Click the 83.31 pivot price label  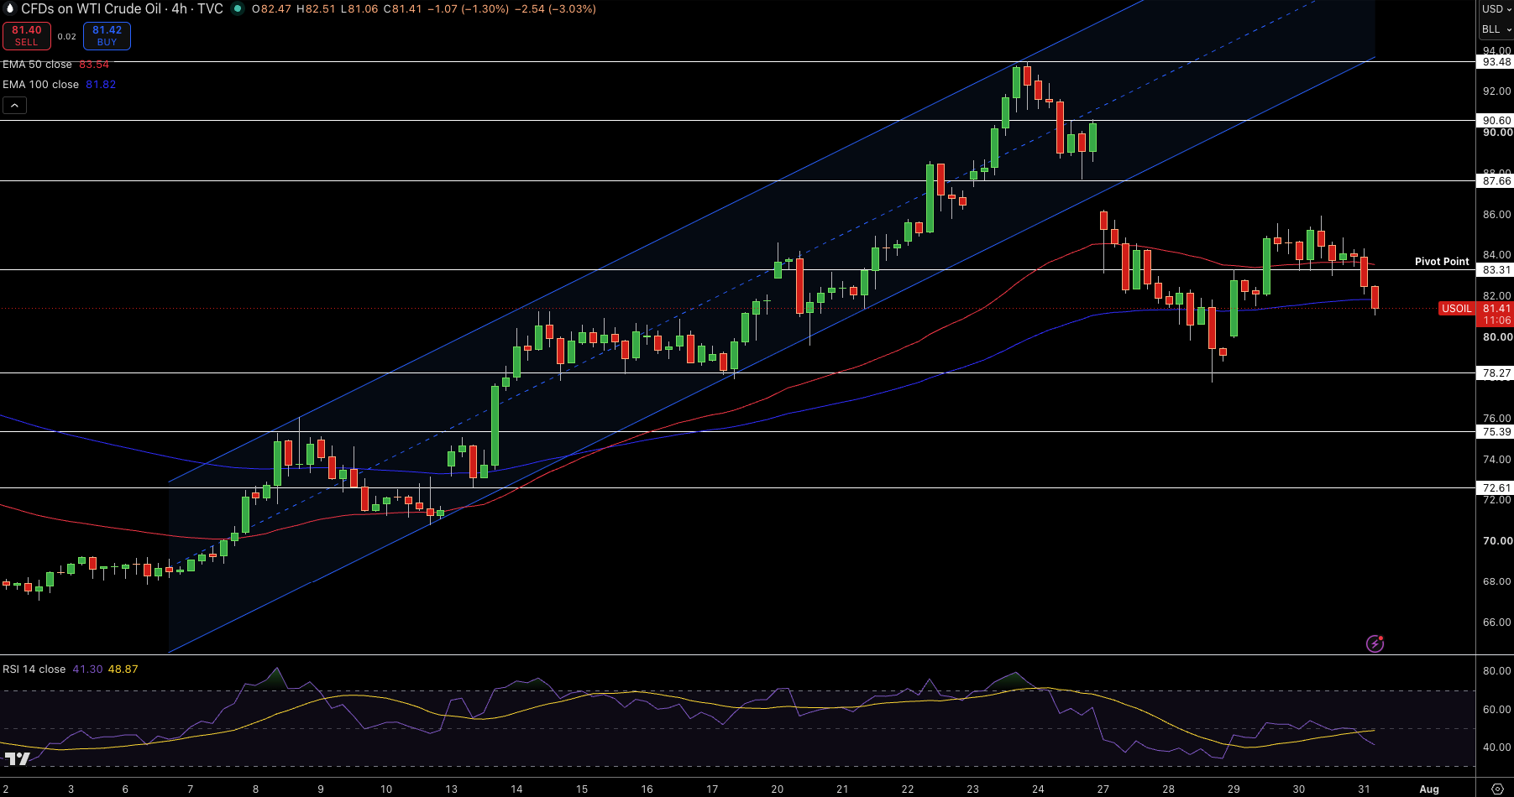[1496, 270]
